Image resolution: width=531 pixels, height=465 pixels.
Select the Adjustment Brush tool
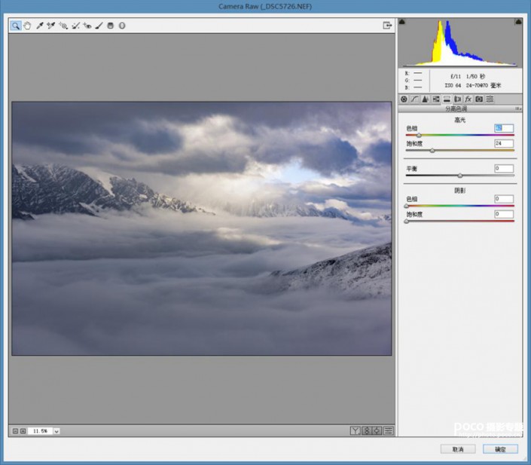[x=99, y=25]
